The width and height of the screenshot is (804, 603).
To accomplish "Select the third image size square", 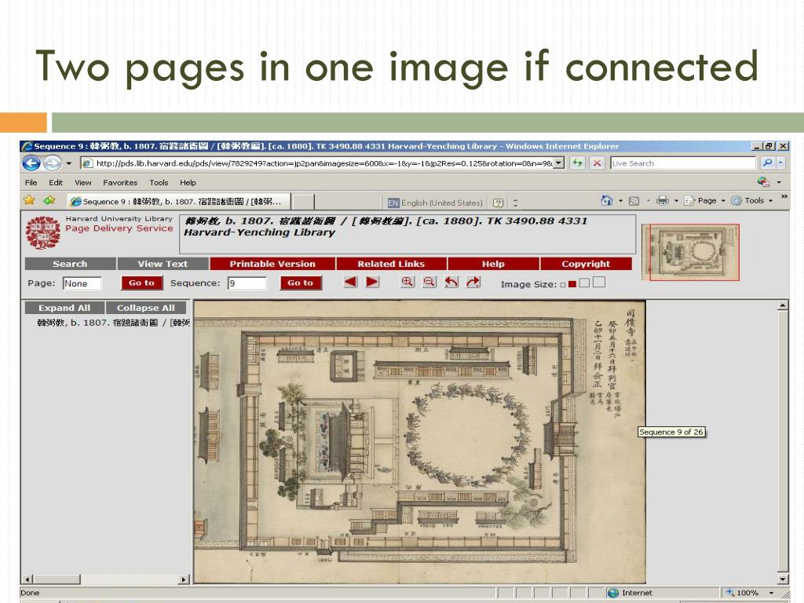I will [x=584, y=283].
